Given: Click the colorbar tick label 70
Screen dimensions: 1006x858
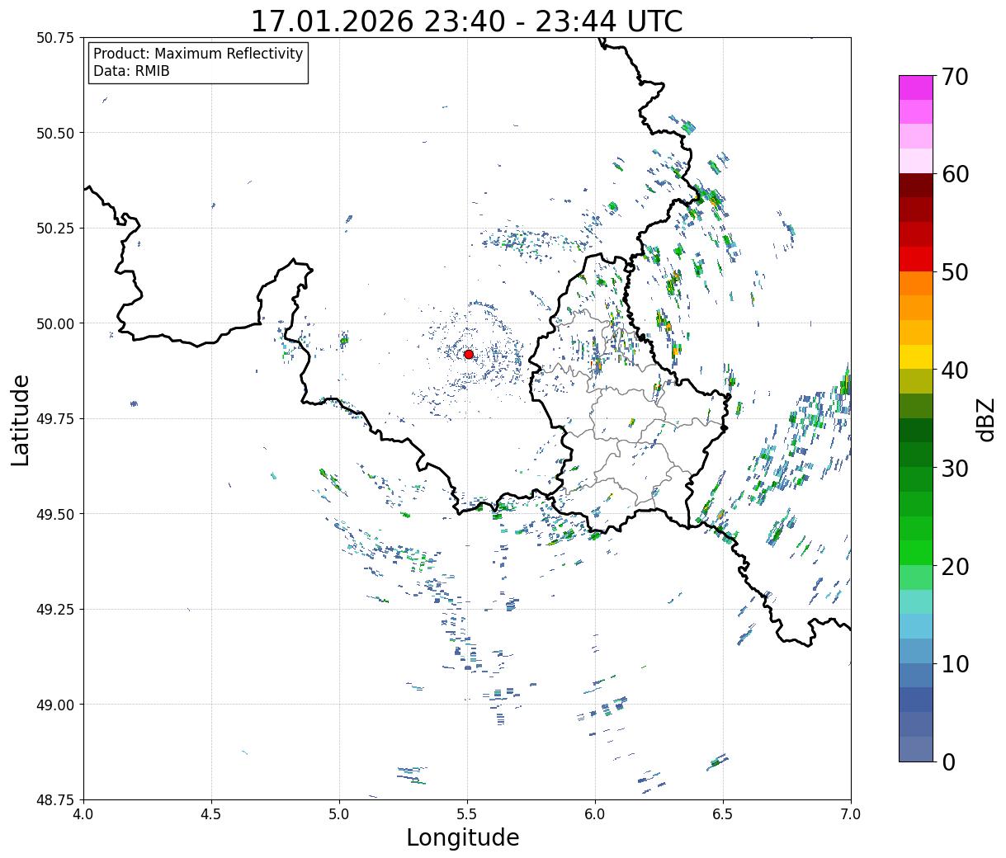Looking at the screenshot, I should (955, 77).
